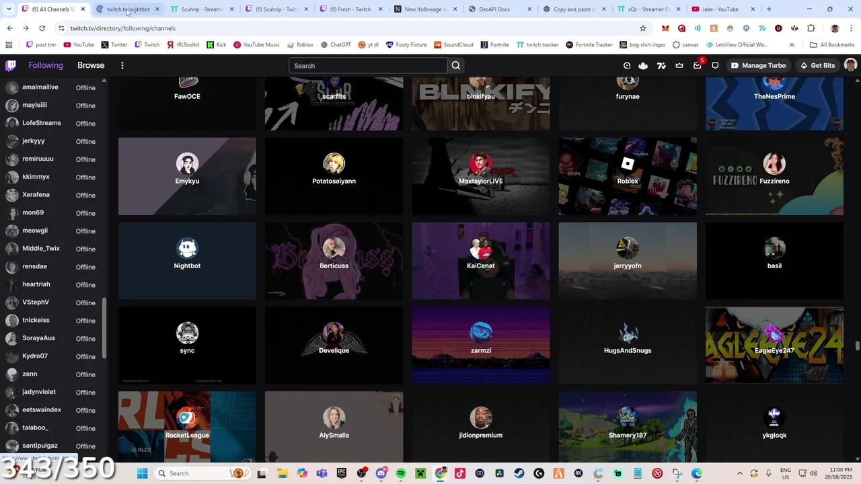
Task: Bookmark this page with the star icon
Action: coord(643,28)
